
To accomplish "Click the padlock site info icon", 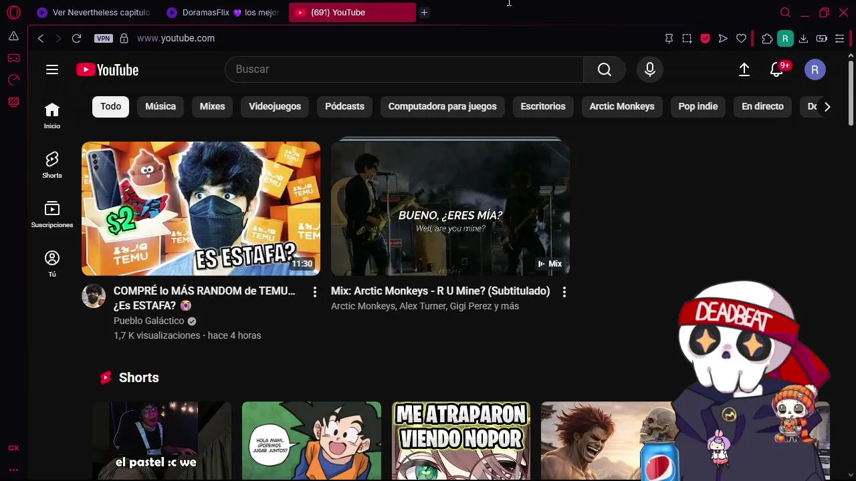I will click(x=124, y=38).
